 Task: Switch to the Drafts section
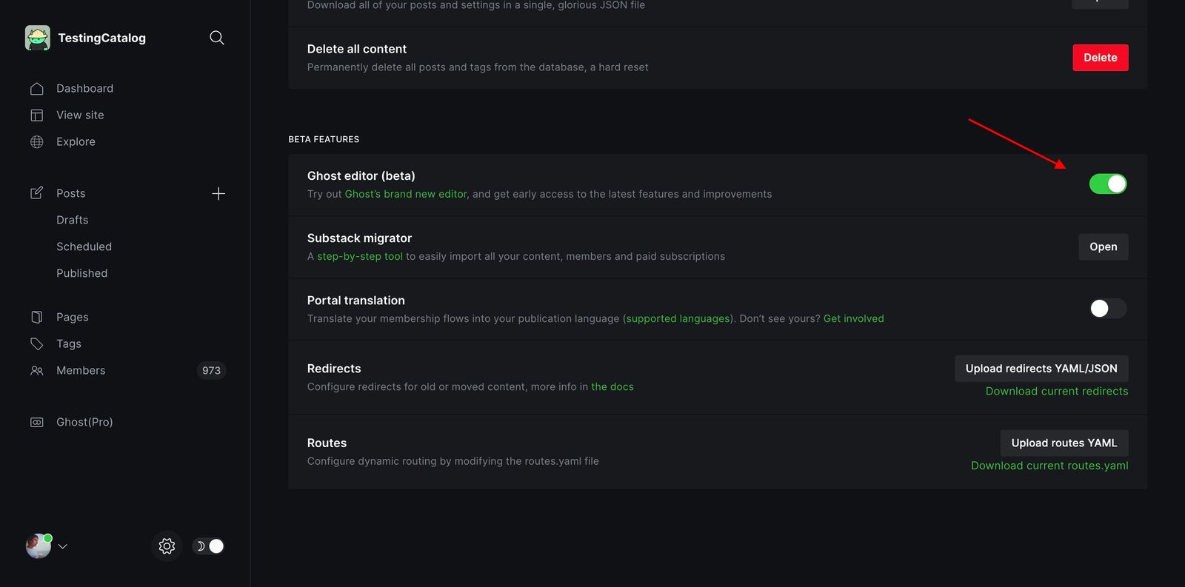point(72,219)
